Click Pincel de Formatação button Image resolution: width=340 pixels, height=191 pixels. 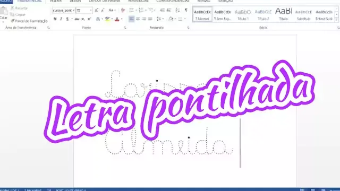(x=29, y=21)
